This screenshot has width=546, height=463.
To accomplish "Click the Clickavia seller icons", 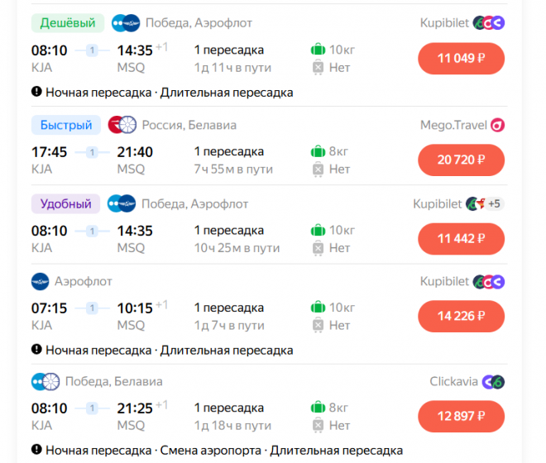I will tap(494, 381).
